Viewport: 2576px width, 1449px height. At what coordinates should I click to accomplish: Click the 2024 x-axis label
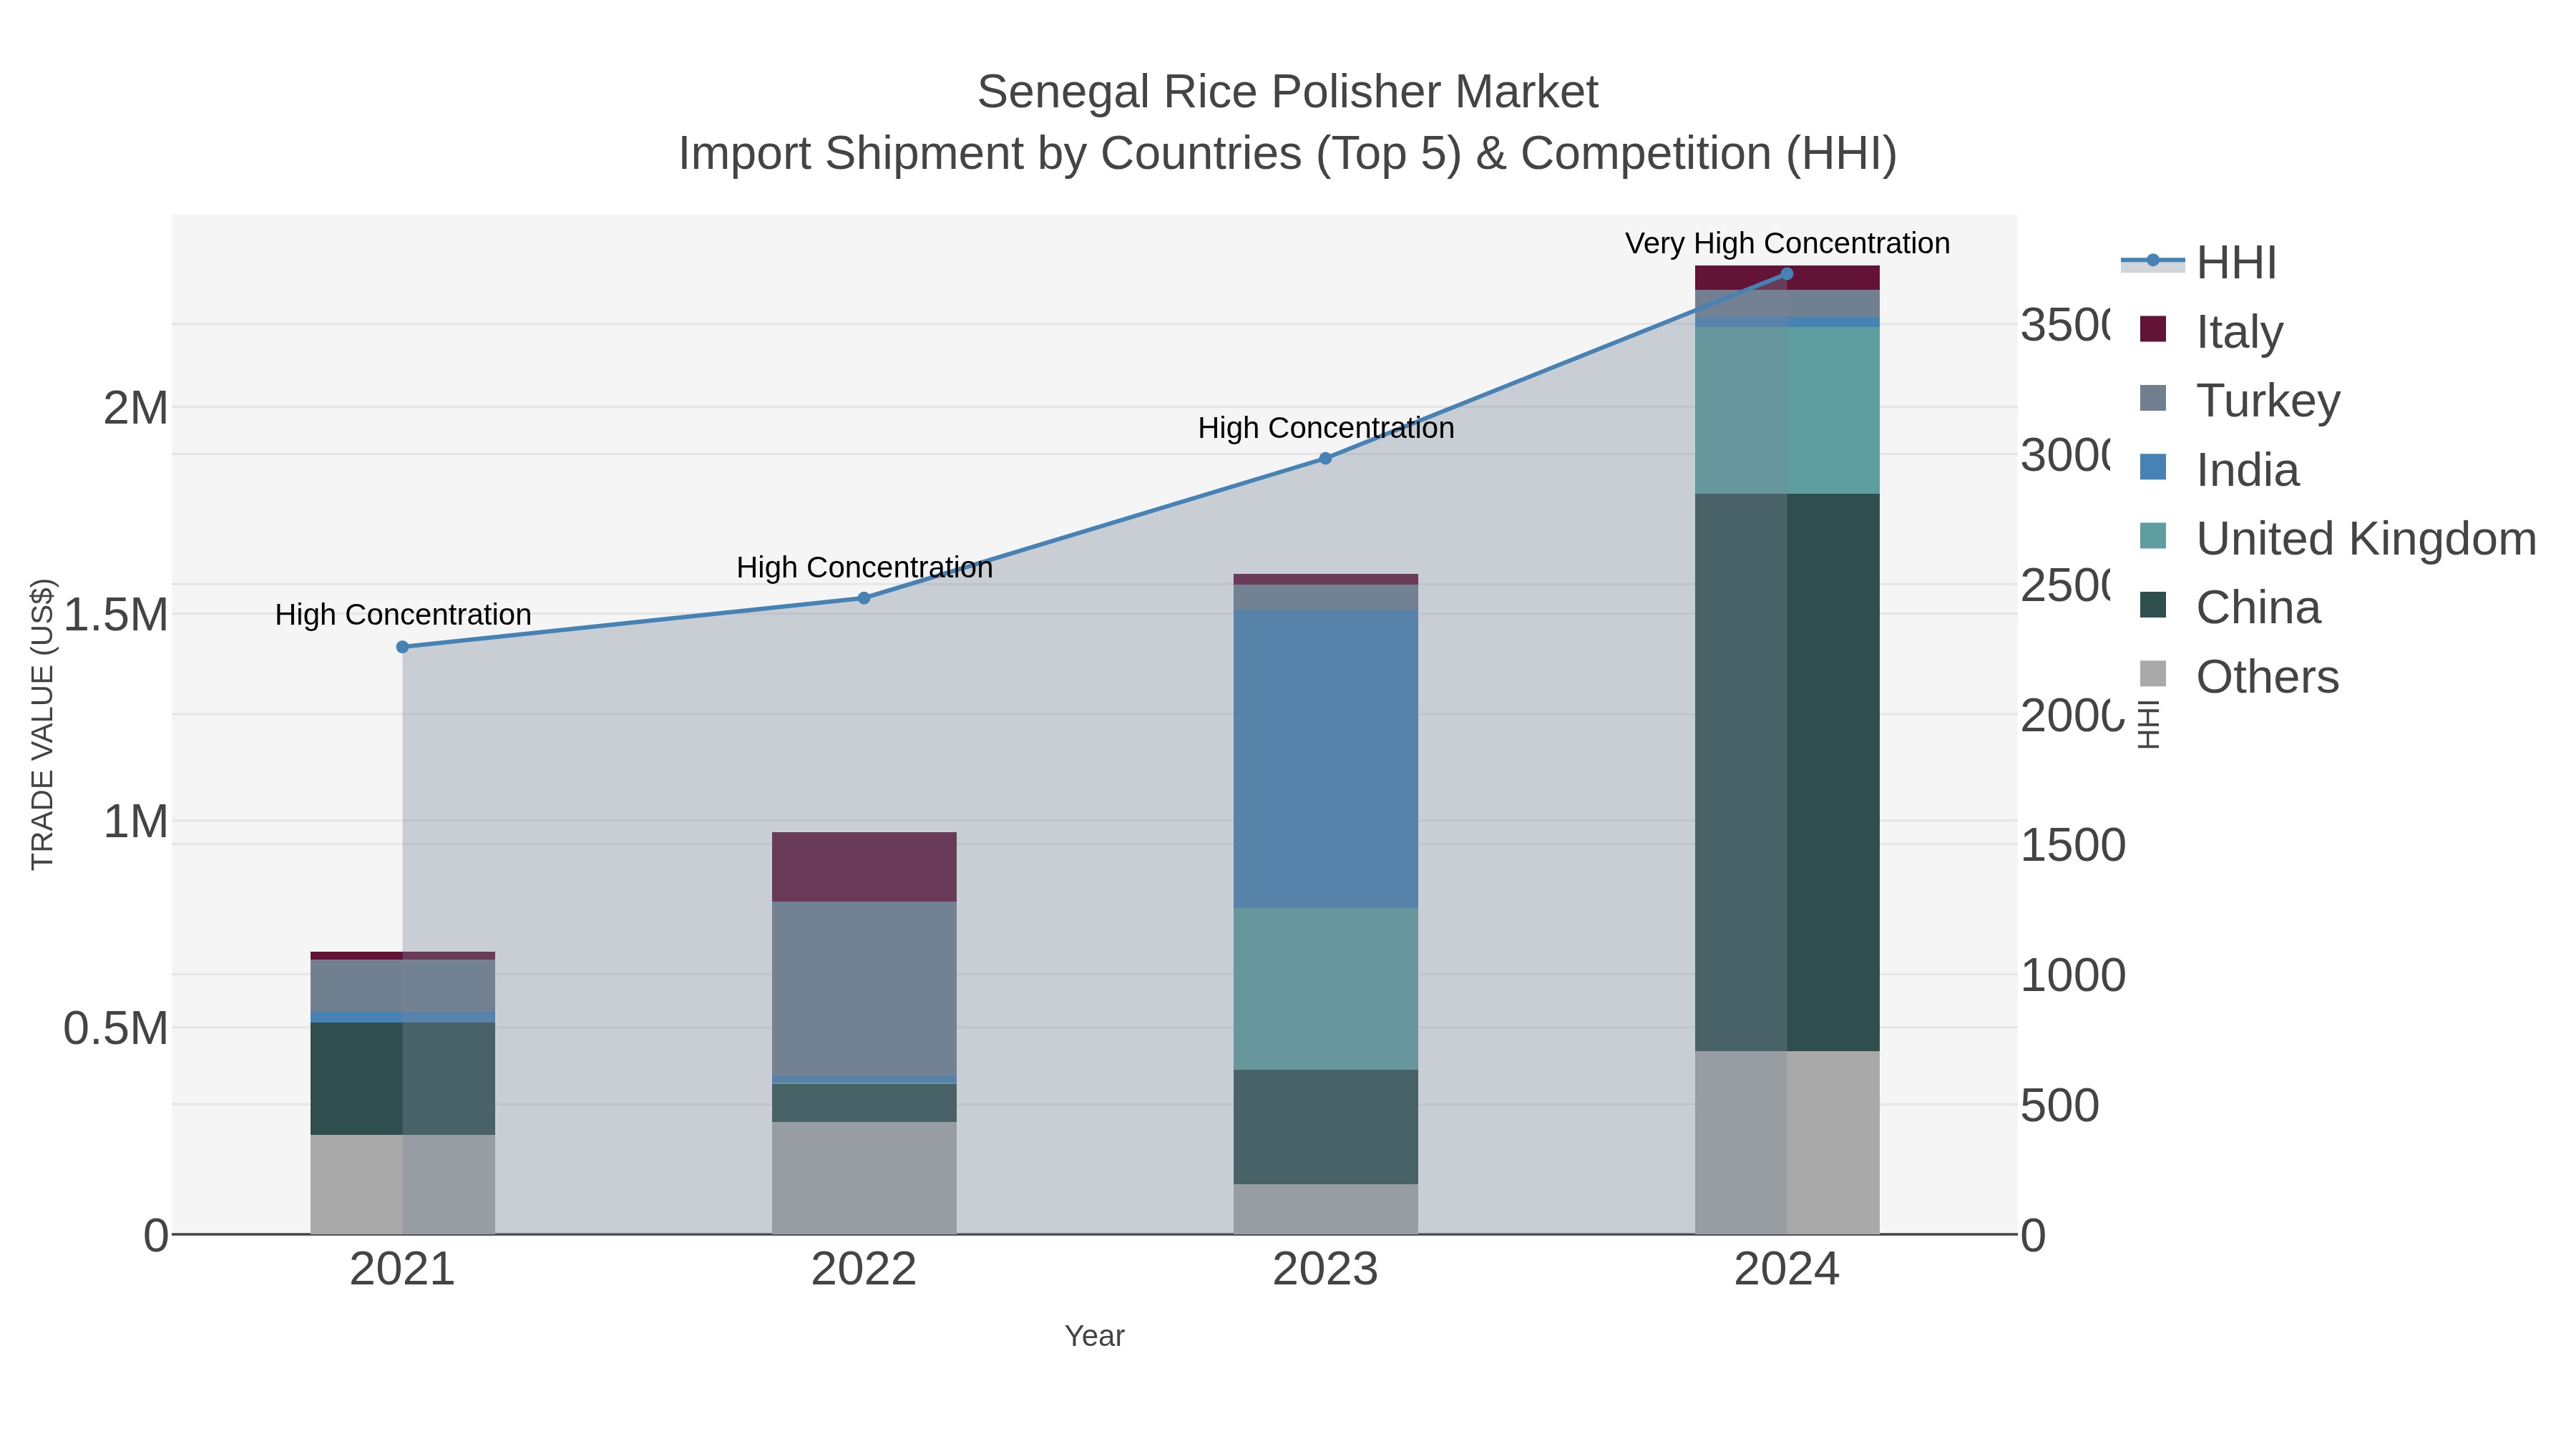click(1787, 1269)
